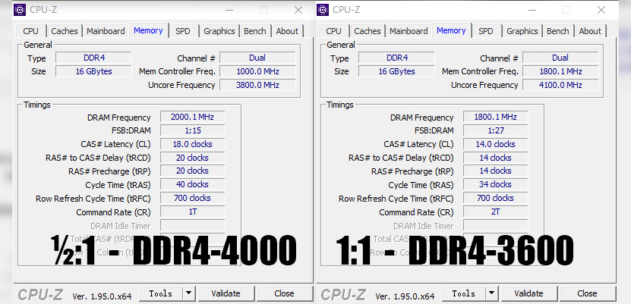Click Tools button in left window

click(161, 293)
